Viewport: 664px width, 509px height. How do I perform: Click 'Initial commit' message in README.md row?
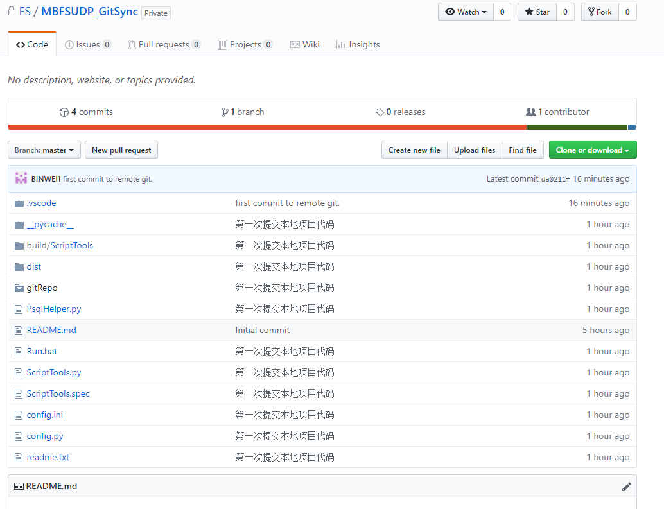(x=262, y=330)
